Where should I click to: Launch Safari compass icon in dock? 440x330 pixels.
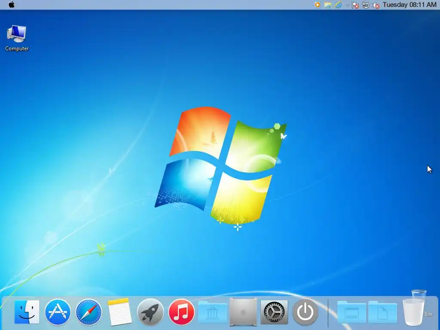click(x=89, y=312)
